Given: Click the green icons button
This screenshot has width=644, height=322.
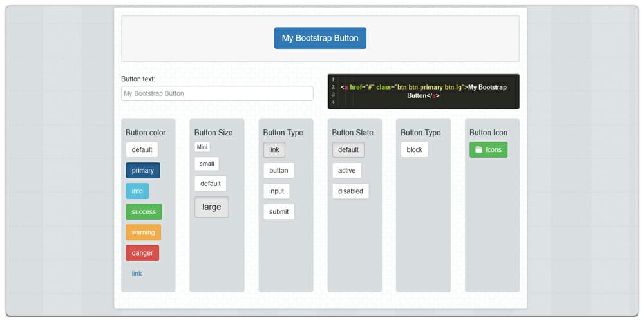Looking at the screenshot, I should pos(488,150).
